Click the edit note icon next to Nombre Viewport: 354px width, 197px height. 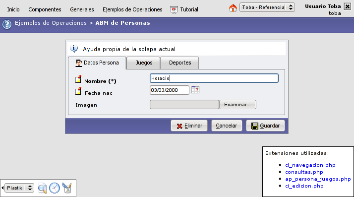coord(78,79)
